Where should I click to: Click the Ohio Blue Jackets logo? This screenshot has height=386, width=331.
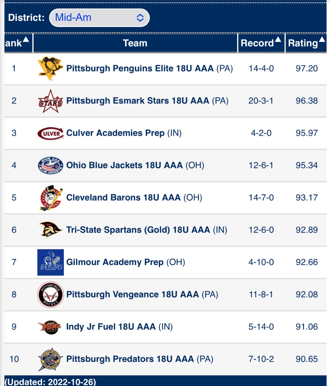50,165
